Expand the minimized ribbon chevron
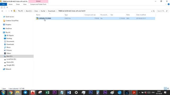 166,4
